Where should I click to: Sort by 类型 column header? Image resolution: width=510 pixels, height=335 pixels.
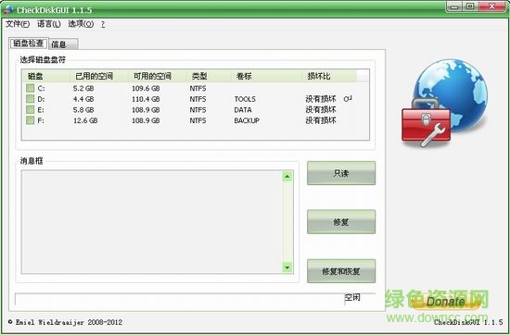pyautogui.click(x=208, y=76)
